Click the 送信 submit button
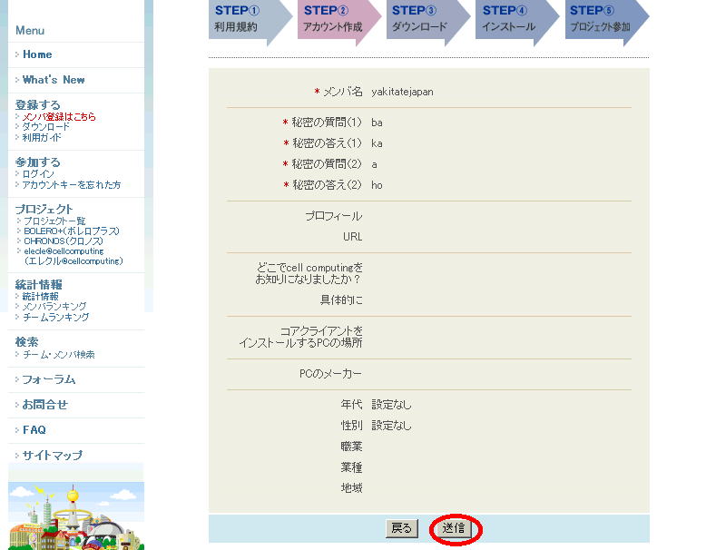 (454, 528)
